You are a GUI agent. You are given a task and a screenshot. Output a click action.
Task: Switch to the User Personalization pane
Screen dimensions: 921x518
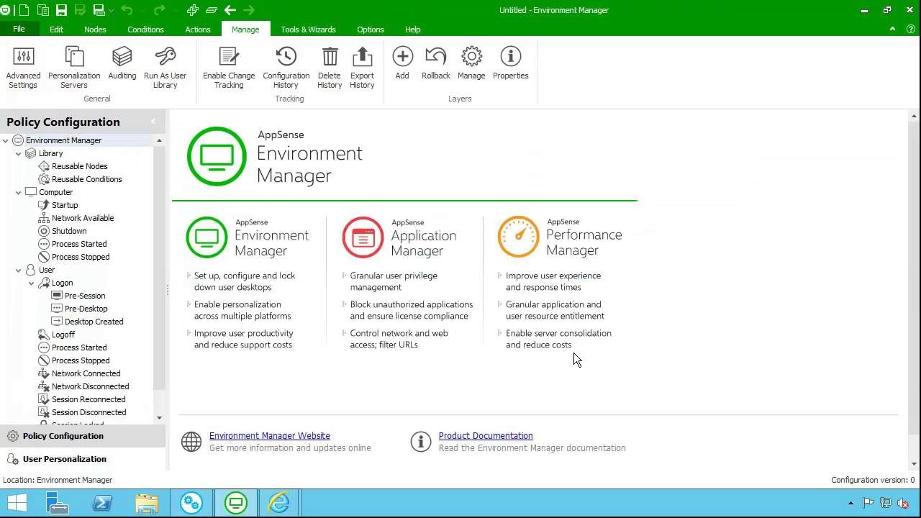click(83, 459)
